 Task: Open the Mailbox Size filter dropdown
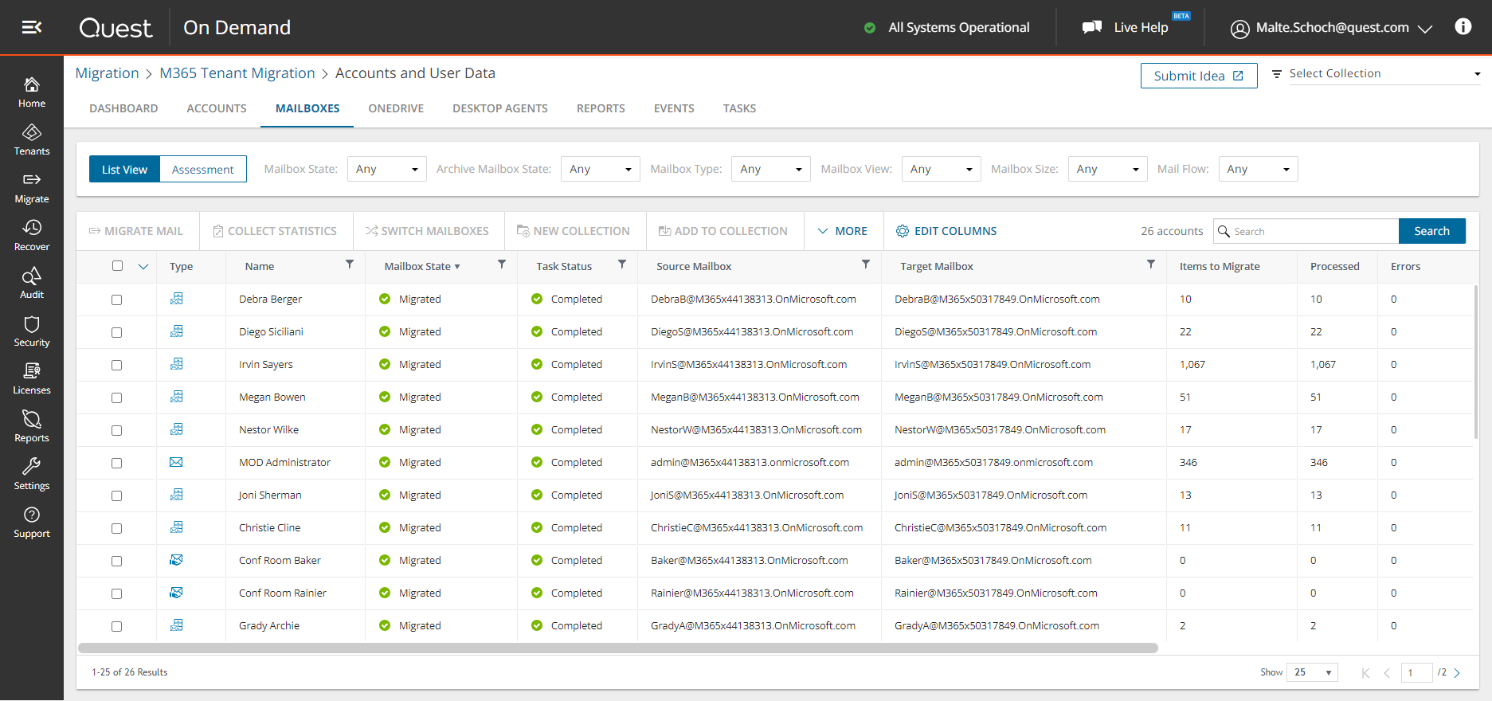point(1107,169)
